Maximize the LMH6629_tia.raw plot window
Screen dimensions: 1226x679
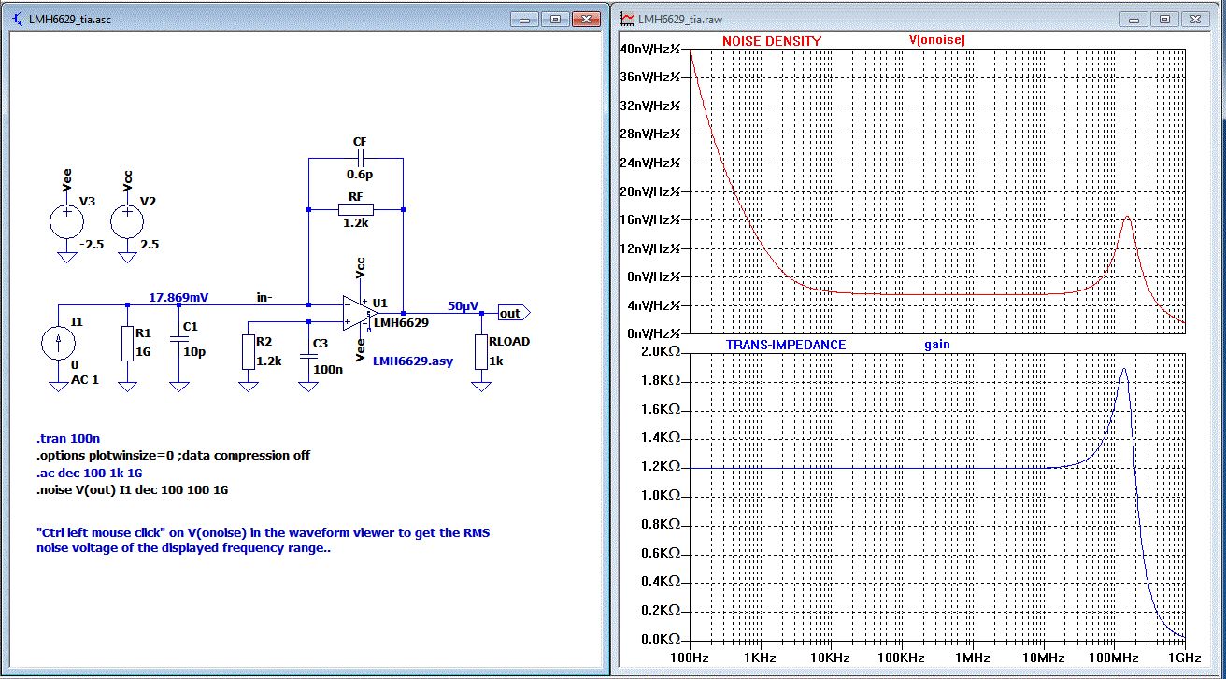coord(1164,19)
